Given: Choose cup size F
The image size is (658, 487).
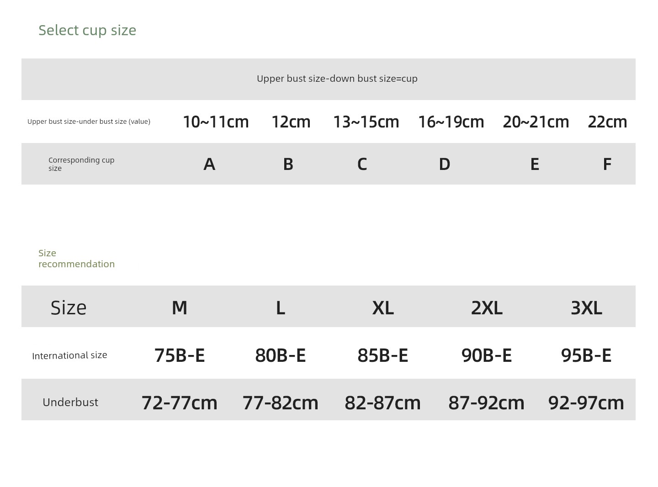Looking at the screenshot, I should coord(607,164).
